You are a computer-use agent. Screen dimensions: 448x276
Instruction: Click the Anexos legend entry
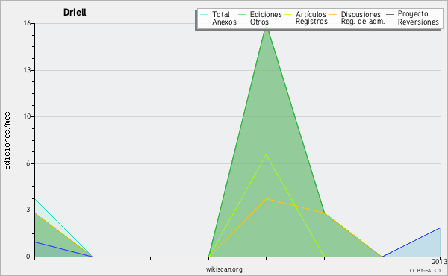coord(224,22)
